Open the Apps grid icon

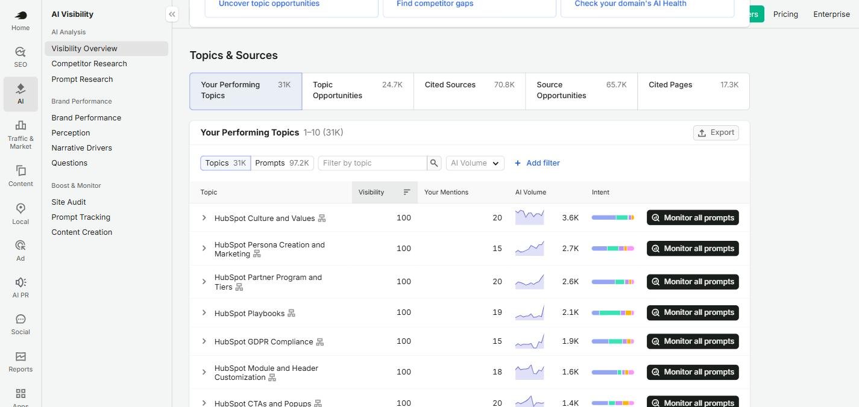click(x=20, y=393)
